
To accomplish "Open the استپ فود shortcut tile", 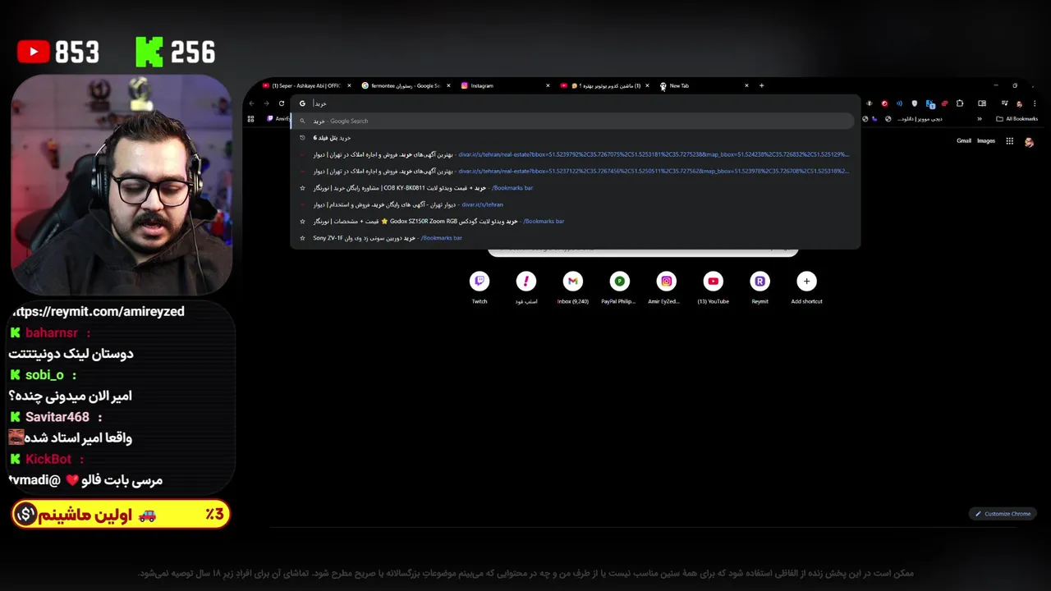I will [x=526, y=287].
